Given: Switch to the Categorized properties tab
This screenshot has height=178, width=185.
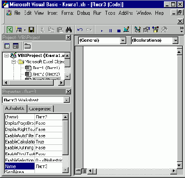Looking at the screenshot, I should (40, 109).
